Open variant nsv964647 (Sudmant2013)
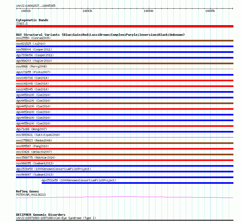The width and height of the screenshot is (241, 222). coord(35,175)
